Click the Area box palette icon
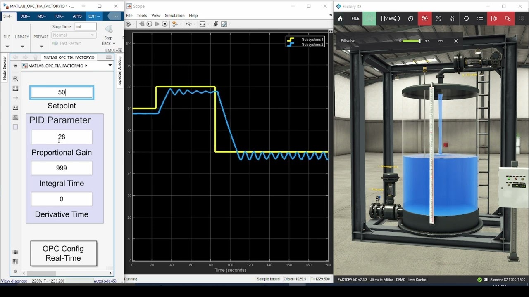 tap(15, 127)
